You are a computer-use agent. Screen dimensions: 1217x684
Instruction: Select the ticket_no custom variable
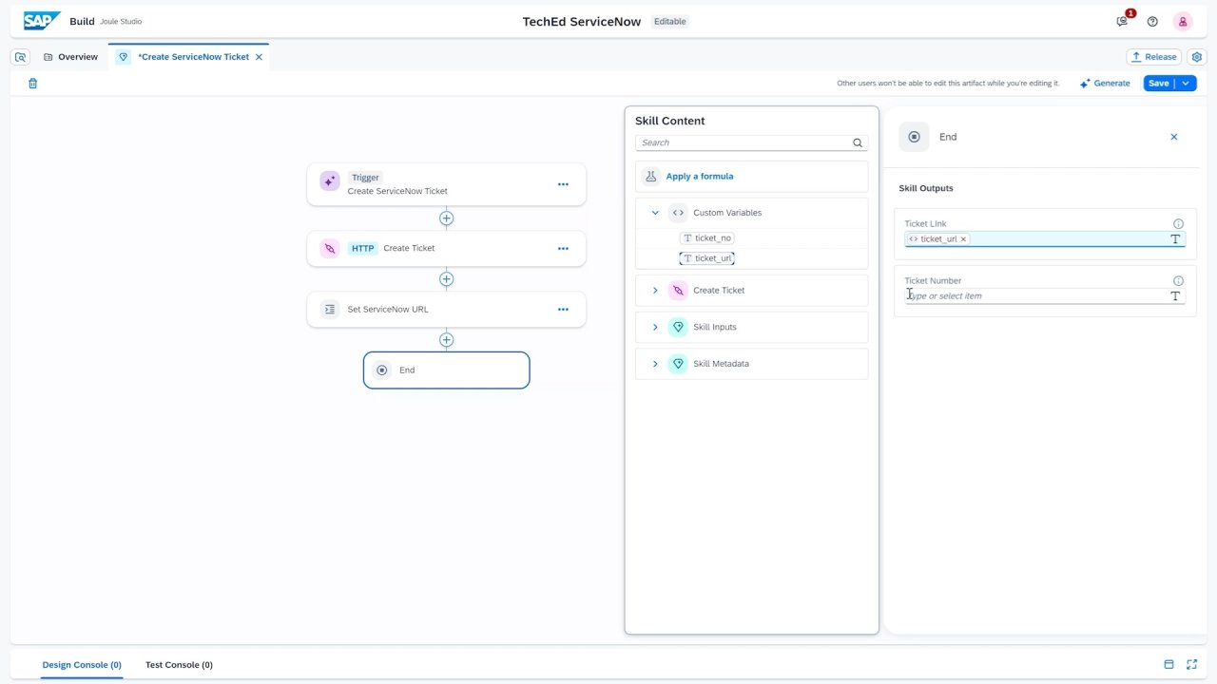pyautogui.click(x=707, y=238)
